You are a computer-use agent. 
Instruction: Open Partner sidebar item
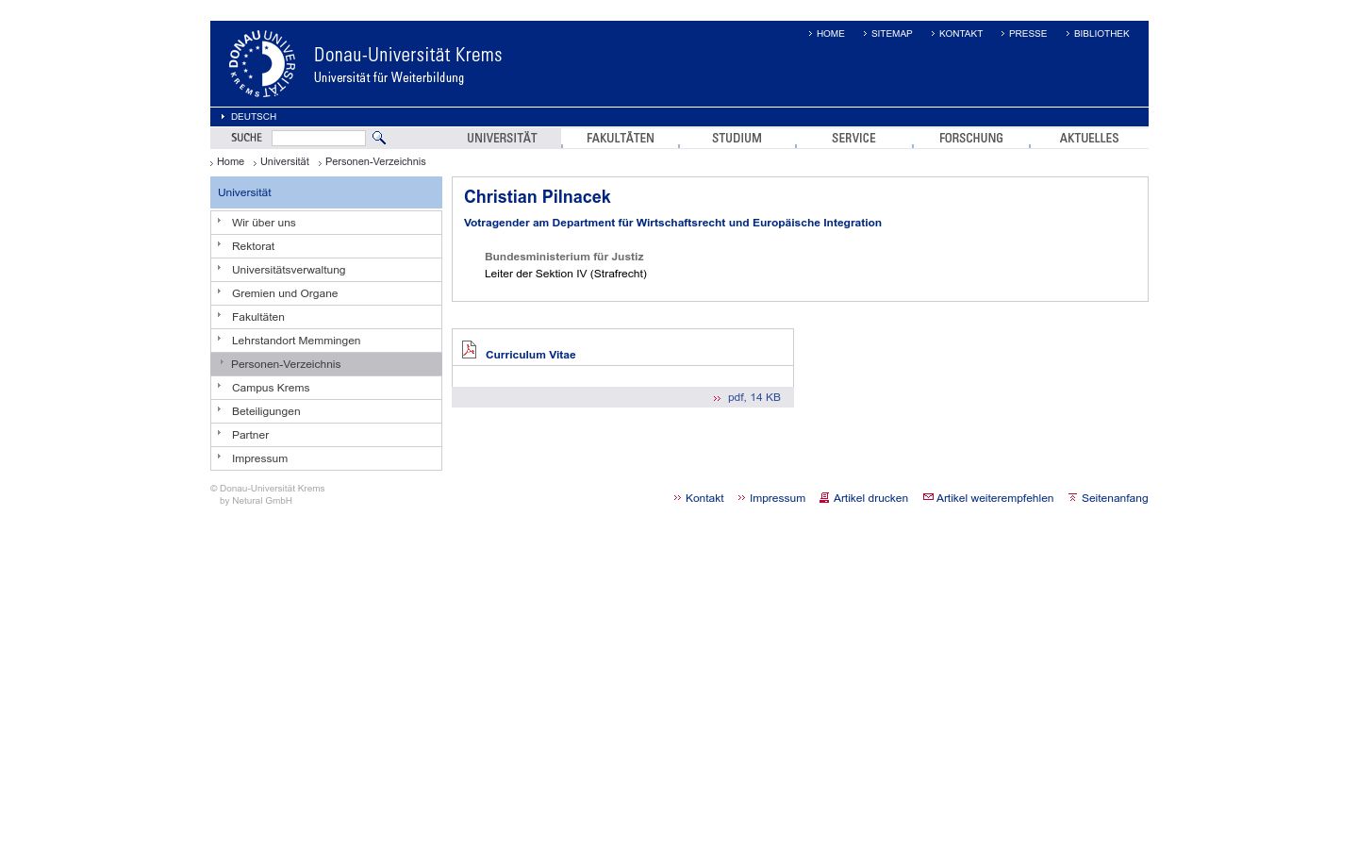[326, 435]
